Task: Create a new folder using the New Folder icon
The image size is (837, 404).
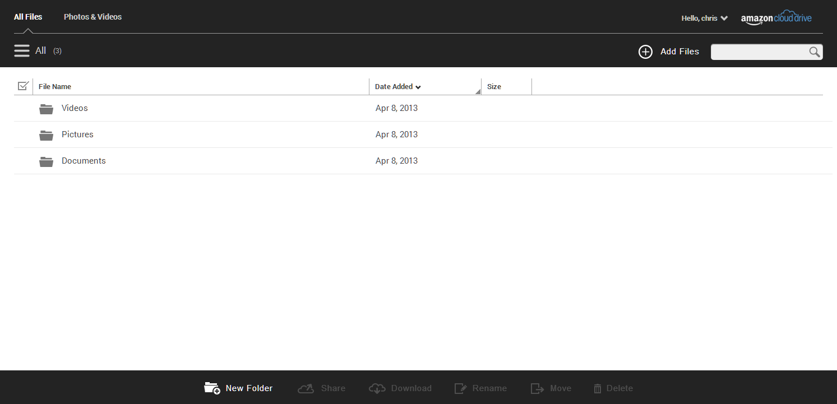Action: (212, 388)
